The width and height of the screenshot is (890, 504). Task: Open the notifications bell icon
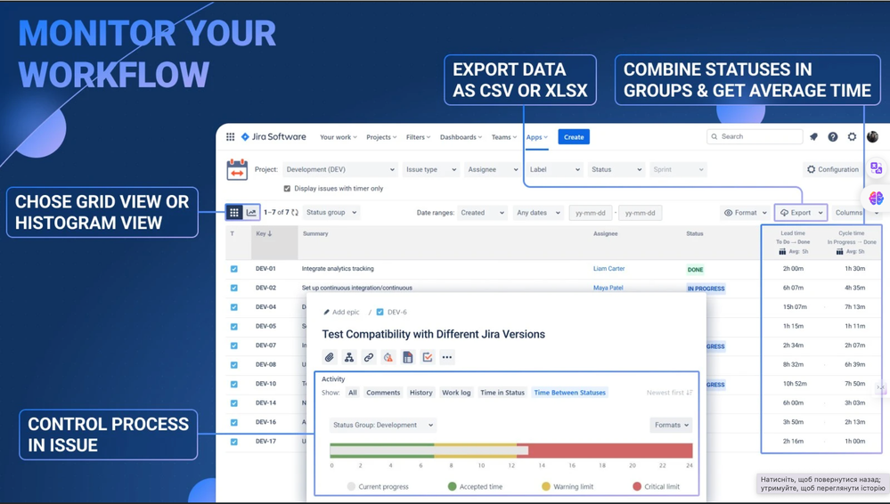tap(813, 137)
